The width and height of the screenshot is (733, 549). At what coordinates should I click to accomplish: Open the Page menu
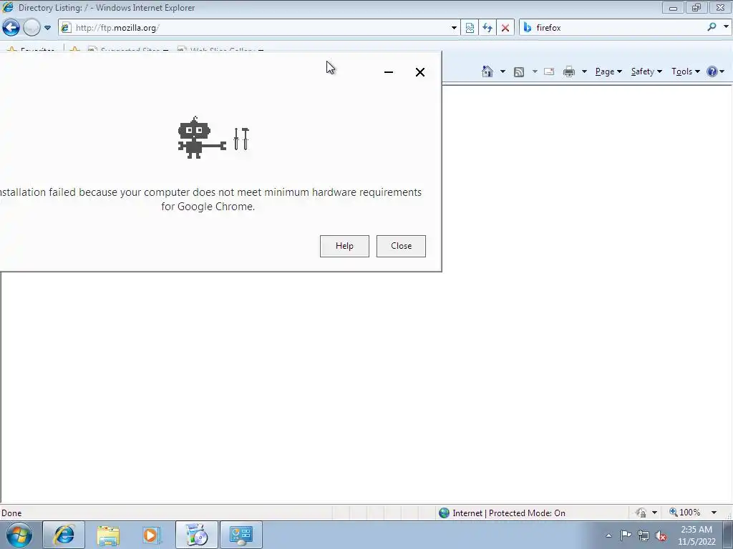(608, 71)
